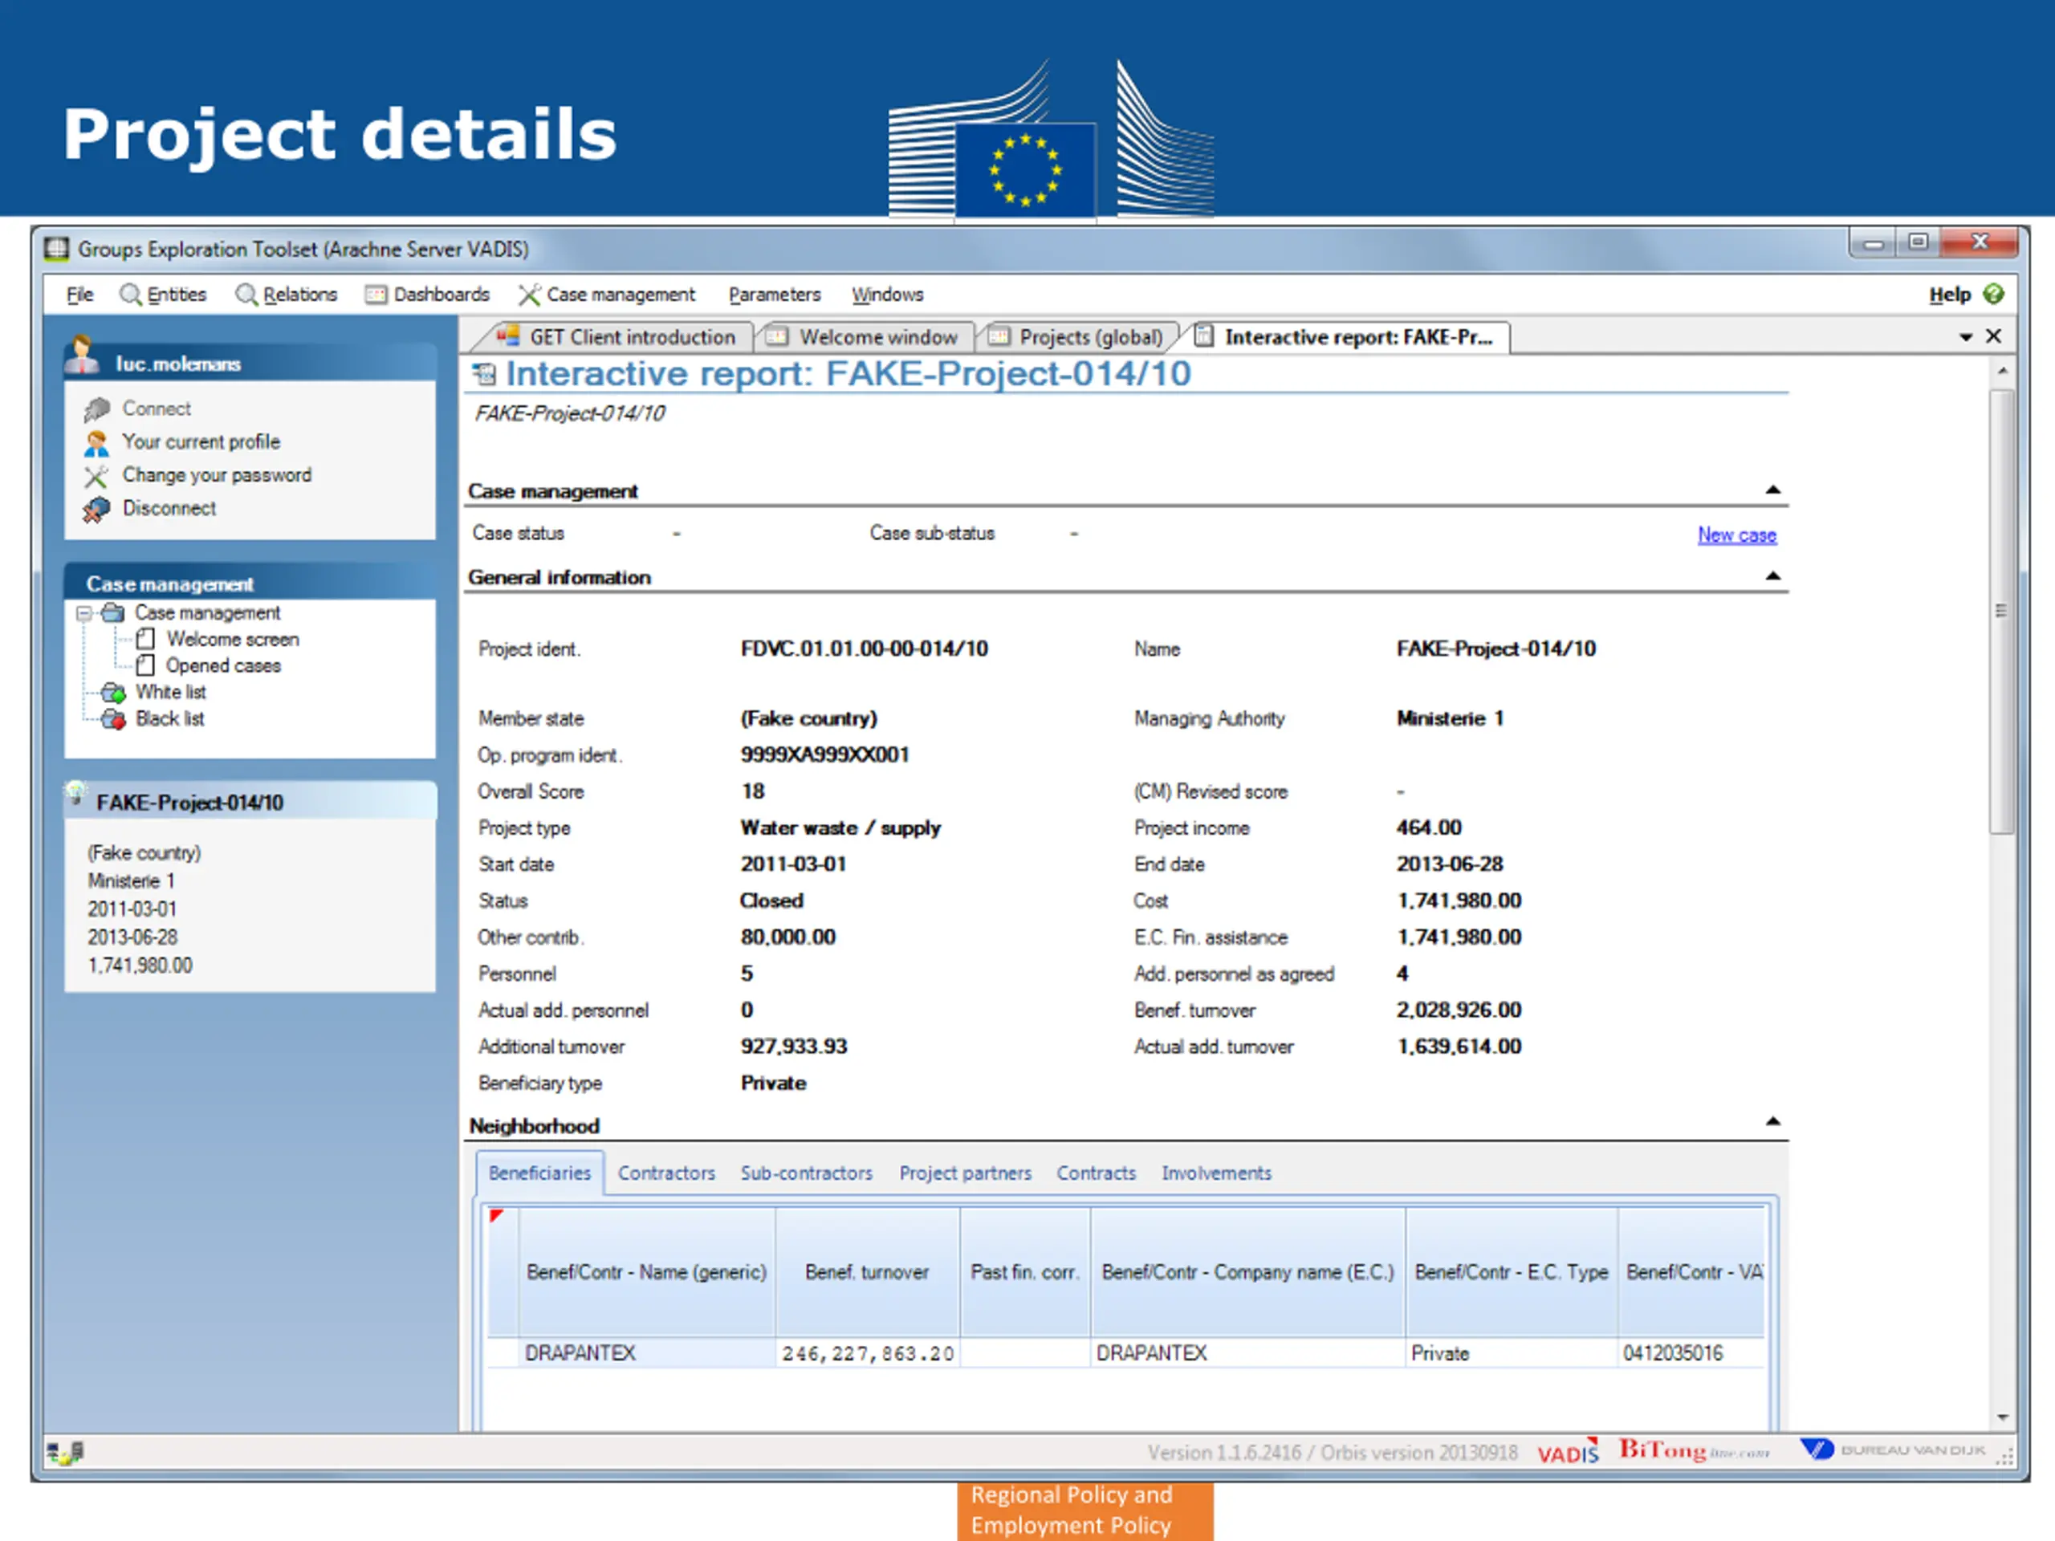Click the vertical scrollbar thumb
This screenshot has height=1541, width=2055.
(2002, 612)
